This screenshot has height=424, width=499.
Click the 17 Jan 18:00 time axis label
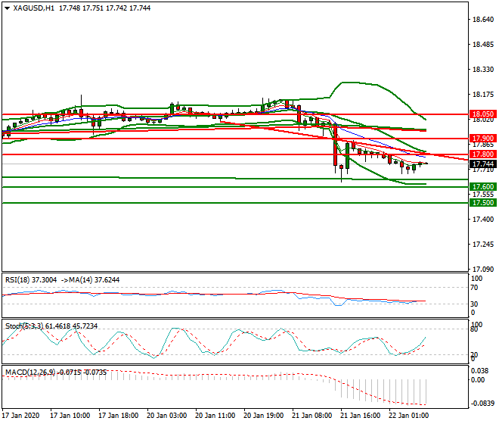(119, 416)
